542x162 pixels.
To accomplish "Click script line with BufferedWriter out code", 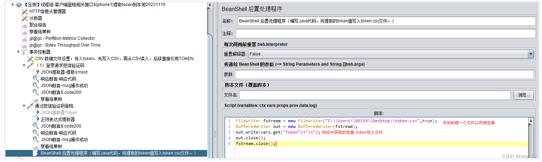I will (x=297, y=126).
